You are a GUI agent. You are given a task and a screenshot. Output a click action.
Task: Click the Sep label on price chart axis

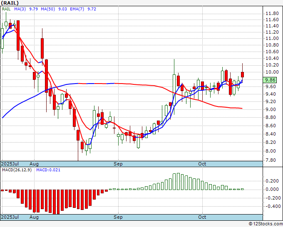118,164
